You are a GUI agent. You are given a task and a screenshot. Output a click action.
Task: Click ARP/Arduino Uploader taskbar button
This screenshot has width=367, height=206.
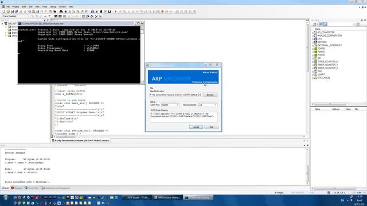(x=167, y=197)
